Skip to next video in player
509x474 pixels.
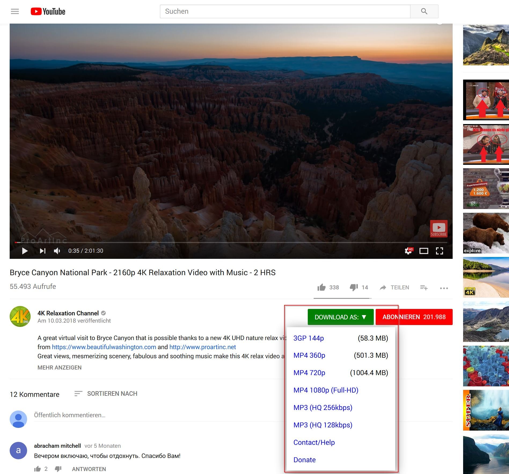(x=43, y=251)
